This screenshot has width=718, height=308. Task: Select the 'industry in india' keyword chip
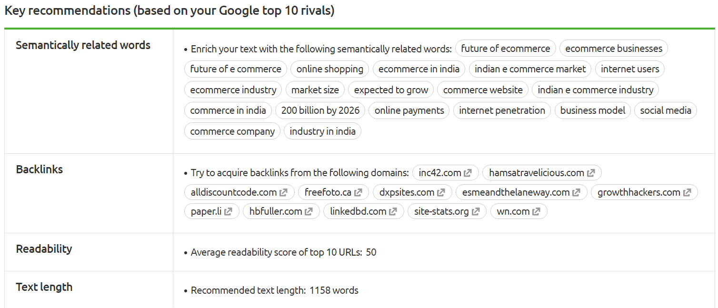[322, 130]
